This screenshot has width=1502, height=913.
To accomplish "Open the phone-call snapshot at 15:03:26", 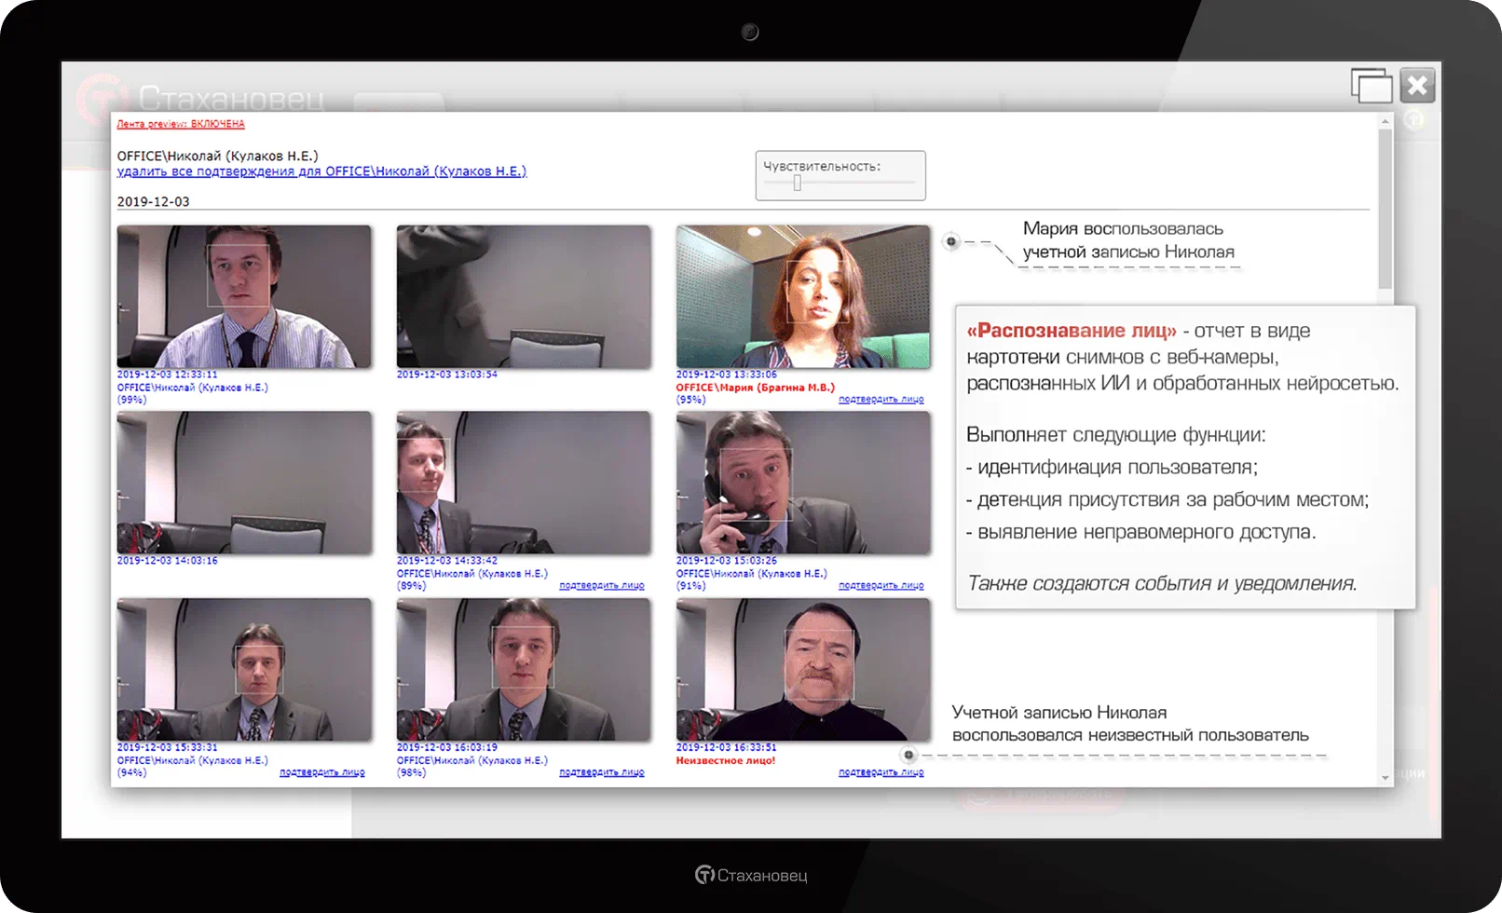I will tap(803, 483).
